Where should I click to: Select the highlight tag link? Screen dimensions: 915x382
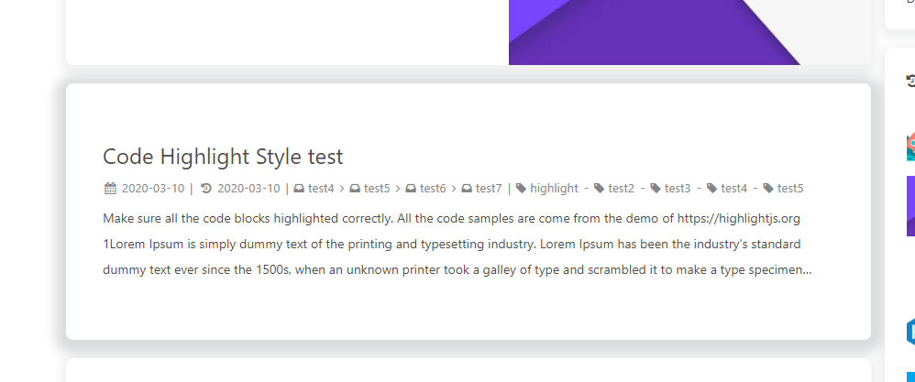coord(554,189)
